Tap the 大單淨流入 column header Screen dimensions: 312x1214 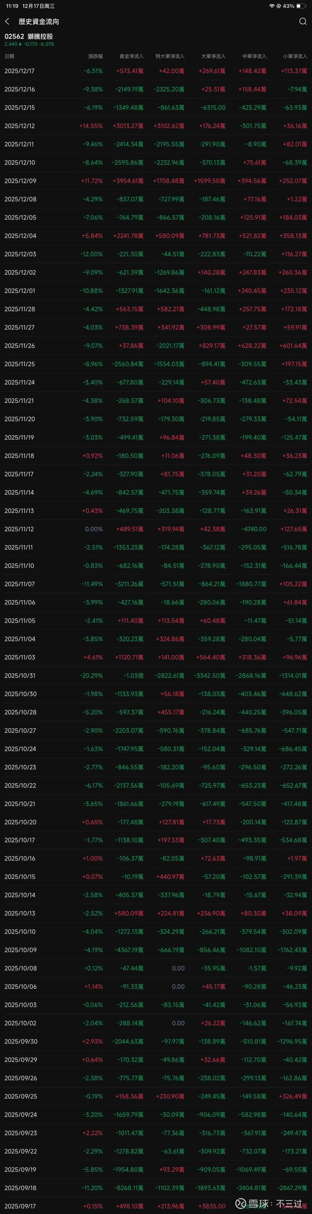(x=213, y=56)
